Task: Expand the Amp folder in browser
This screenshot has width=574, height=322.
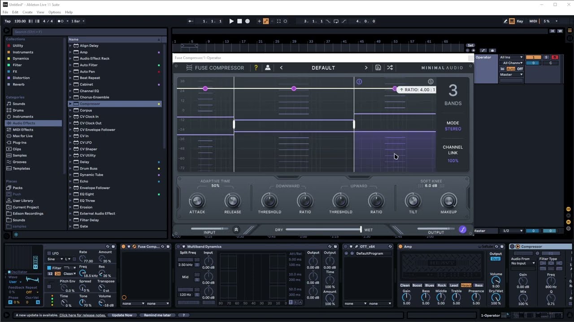Action: pyautogui.click(x=70, y=52)
